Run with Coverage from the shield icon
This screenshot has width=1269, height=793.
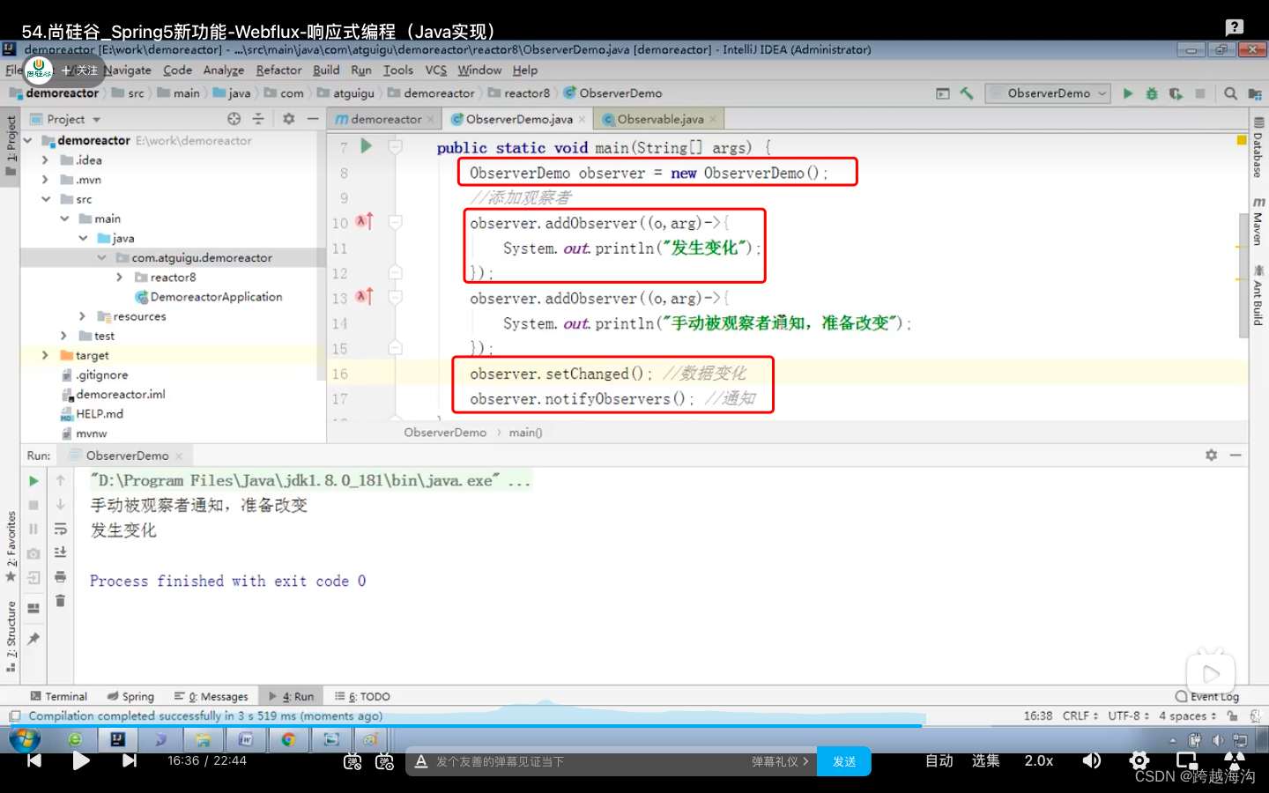[x=1176, y=93]
